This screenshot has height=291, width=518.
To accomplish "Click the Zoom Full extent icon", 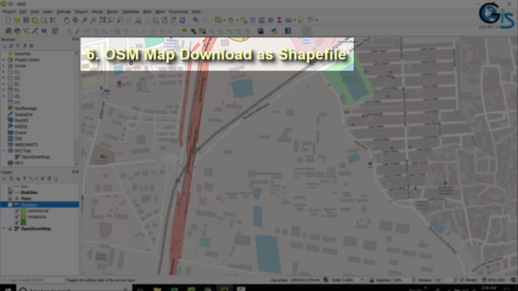I will coord(103,20).
